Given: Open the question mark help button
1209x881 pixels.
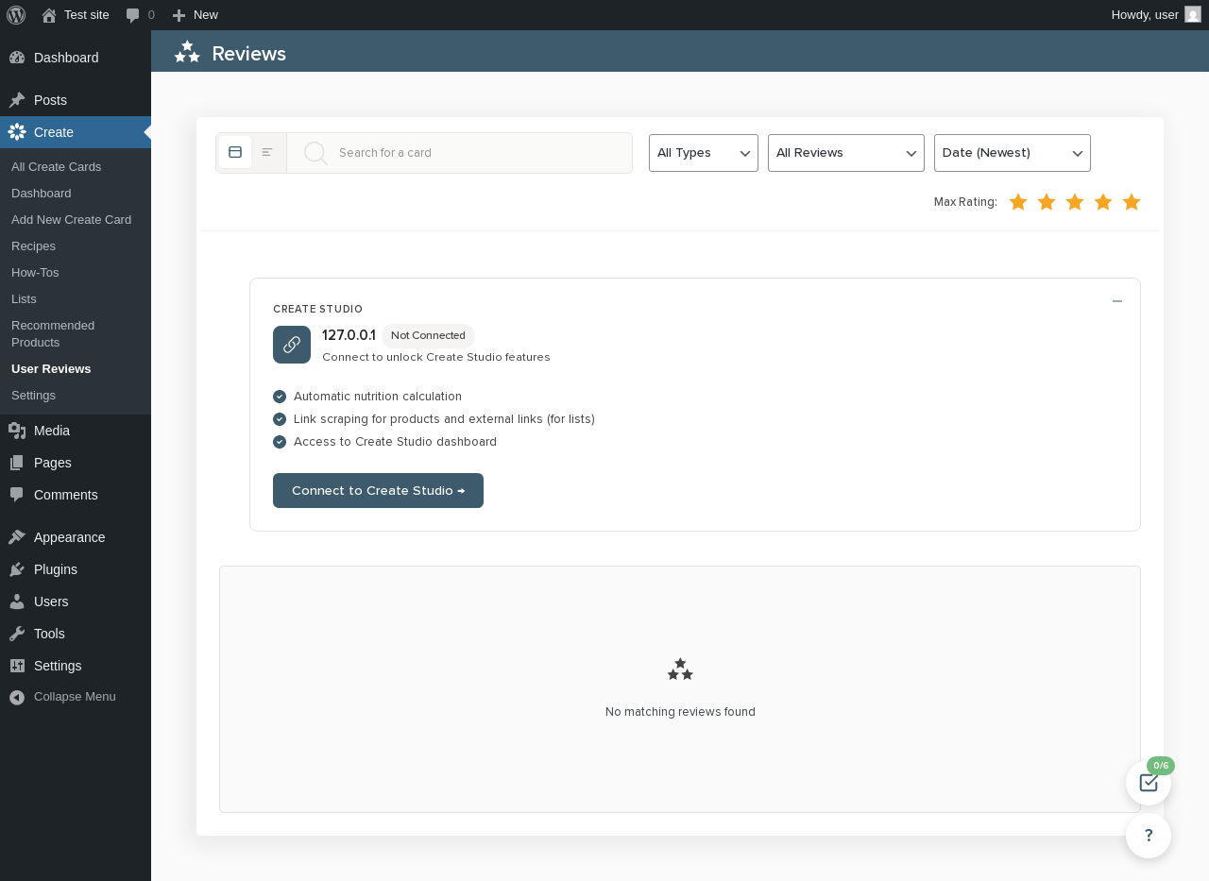Looking at the screenshot, I should pyautogui.click(x=1149, y=836).
